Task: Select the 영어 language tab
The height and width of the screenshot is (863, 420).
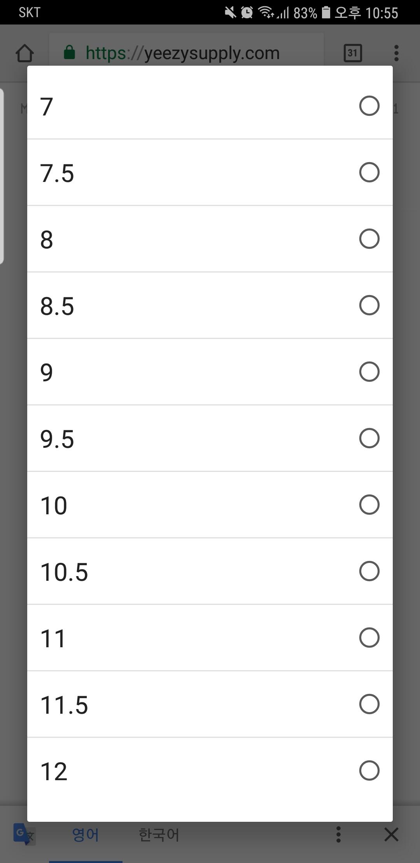Action: point(86,835)
